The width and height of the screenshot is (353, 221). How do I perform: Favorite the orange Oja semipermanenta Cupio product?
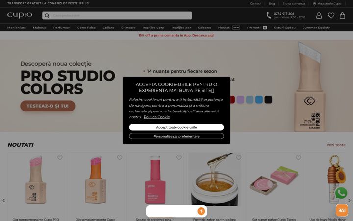tap(119, 158)
